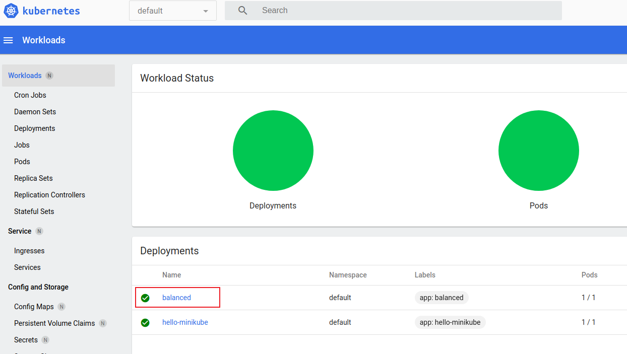Select Config and Storage sidebar section
This screenshot has width=627, height=354.
pyautogui.click(x=38, y=287)
